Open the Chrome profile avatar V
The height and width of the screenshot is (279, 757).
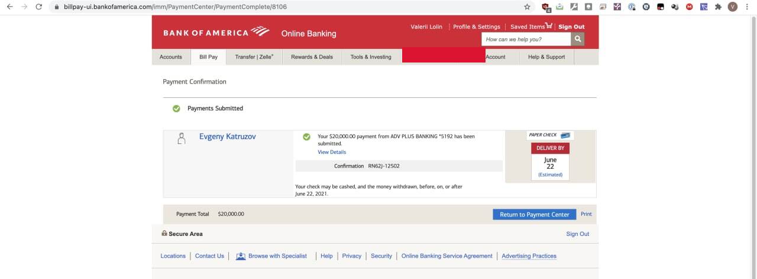(733, 7)
